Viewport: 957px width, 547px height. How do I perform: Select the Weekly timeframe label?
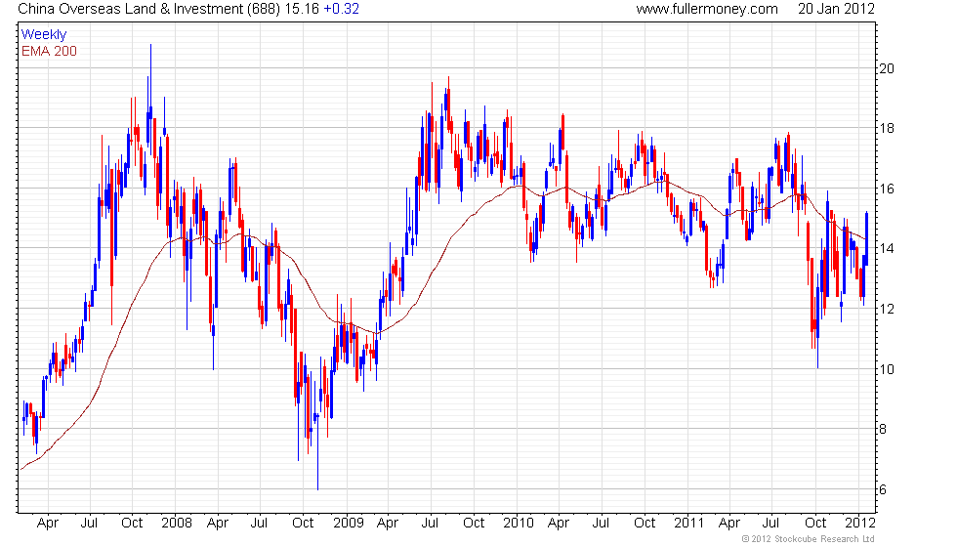click(44, 35)
